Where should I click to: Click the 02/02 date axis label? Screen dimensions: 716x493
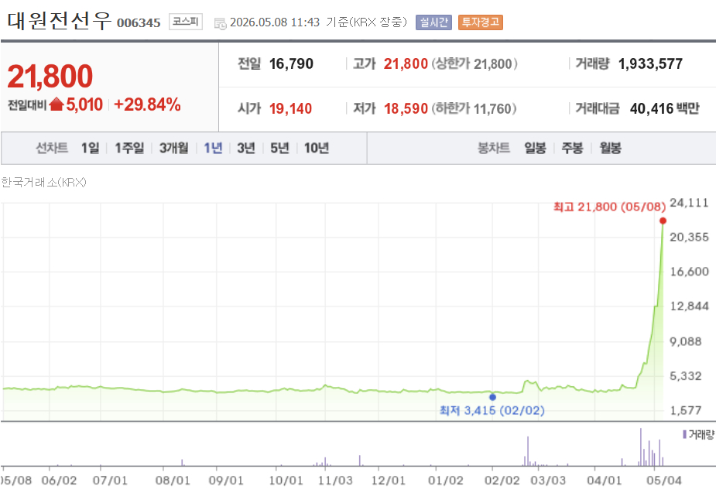coord(502,480)
